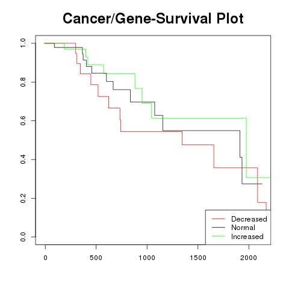
Task: Click the 500 x-axis tick label
Action: [96, 258]
